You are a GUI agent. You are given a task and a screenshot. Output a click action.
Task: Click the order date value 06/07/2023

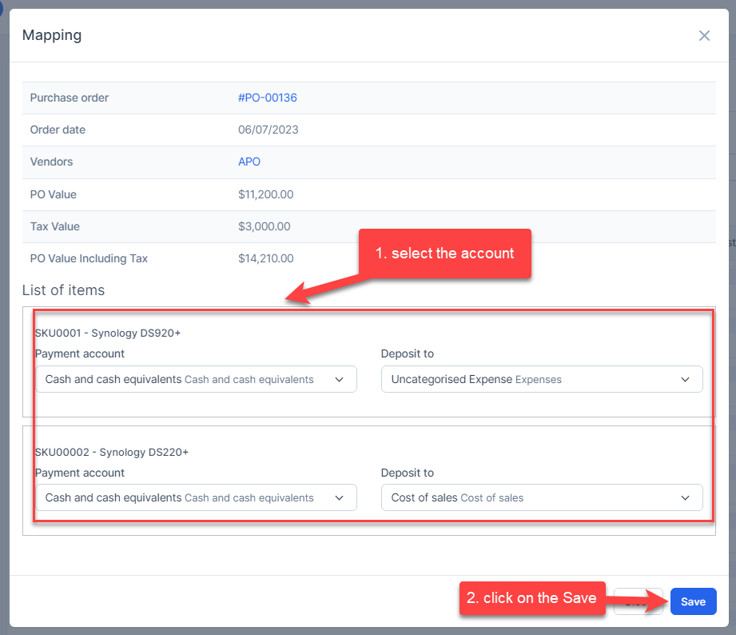point(268,130)
